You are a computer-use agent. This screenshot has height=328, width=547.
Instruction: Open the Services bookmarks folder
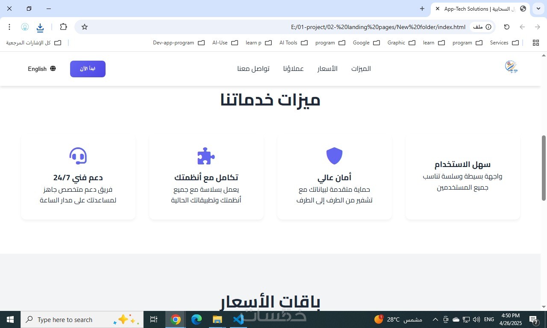[504, 43]
